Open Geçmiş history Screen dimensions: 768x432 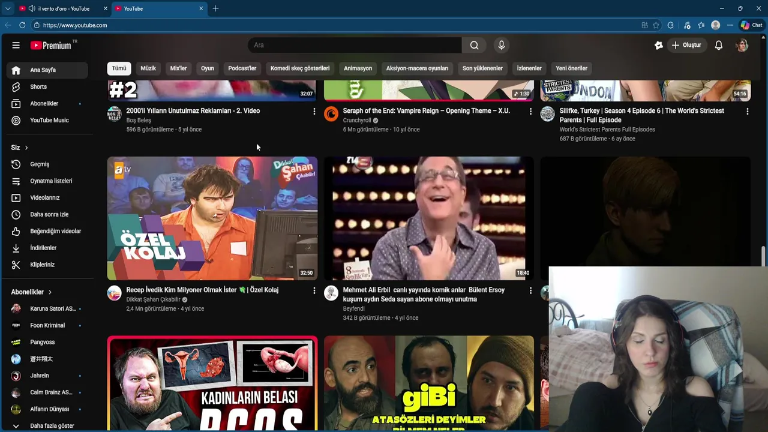[x=47, y=164]
